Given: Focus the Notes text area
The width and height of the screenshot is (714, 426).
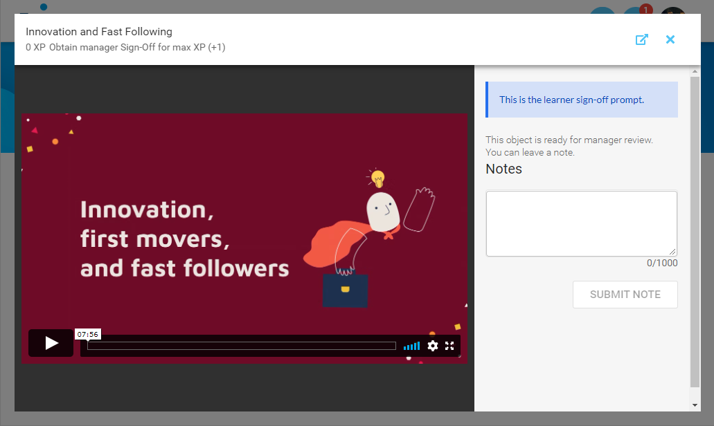Looking at the screenshot, I should (581, 223).
